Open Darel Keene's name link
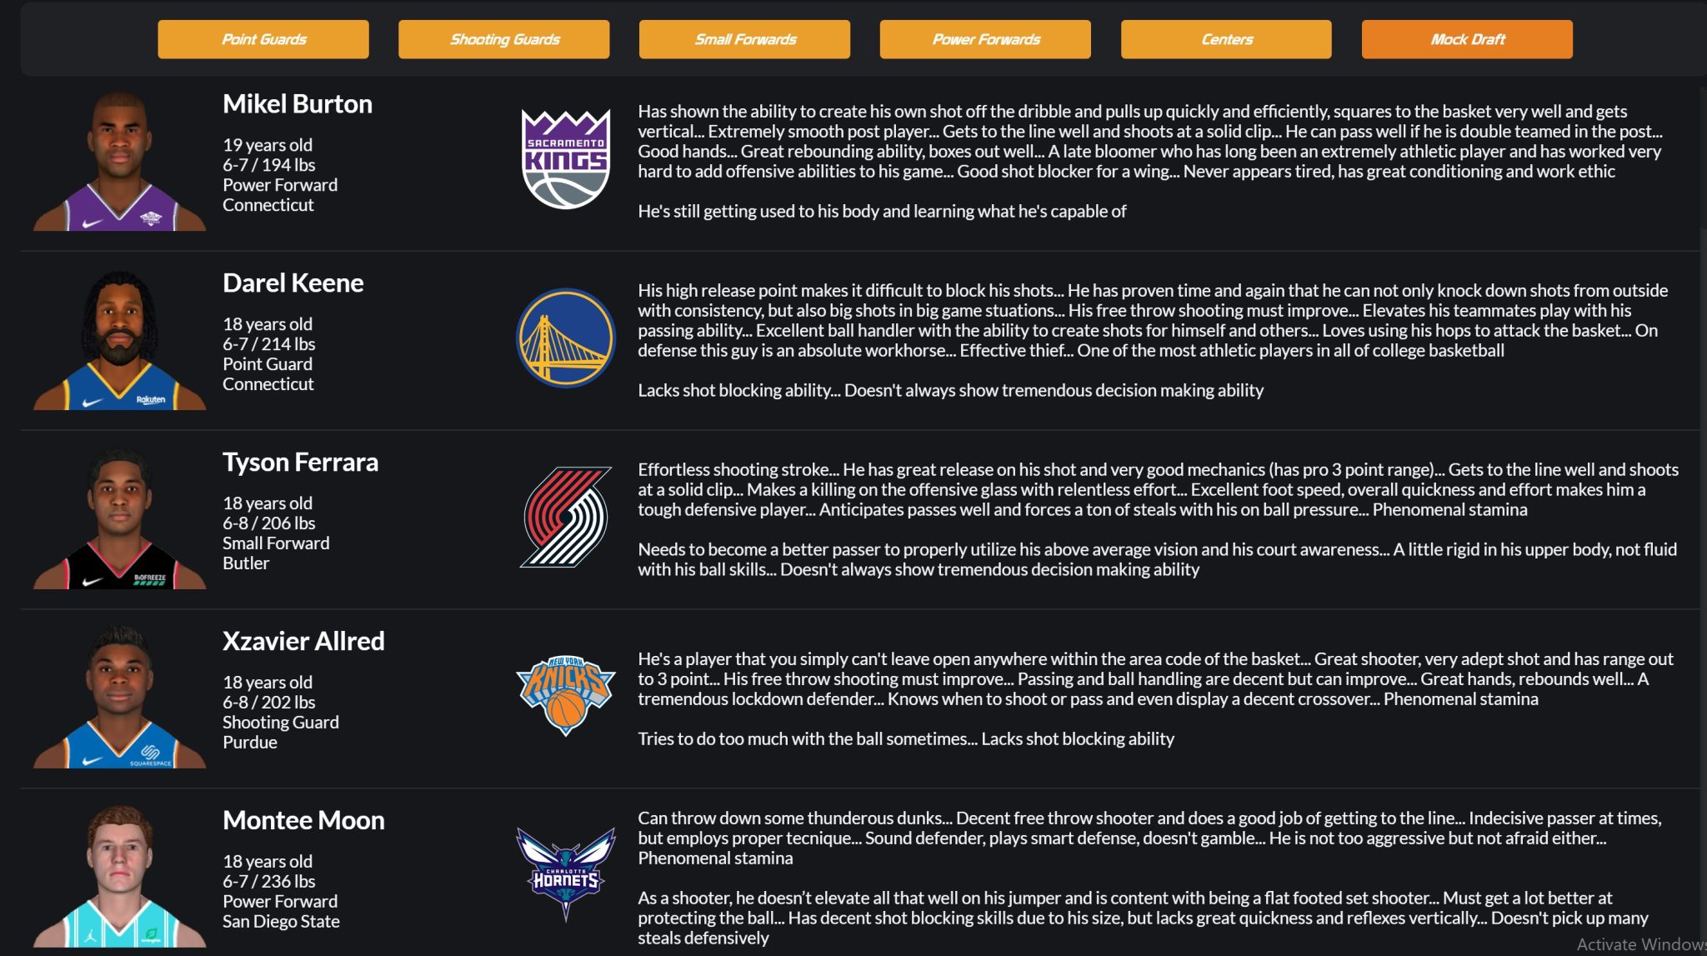The width and height of the screenshot is (1707, 956). click(293, 283)
